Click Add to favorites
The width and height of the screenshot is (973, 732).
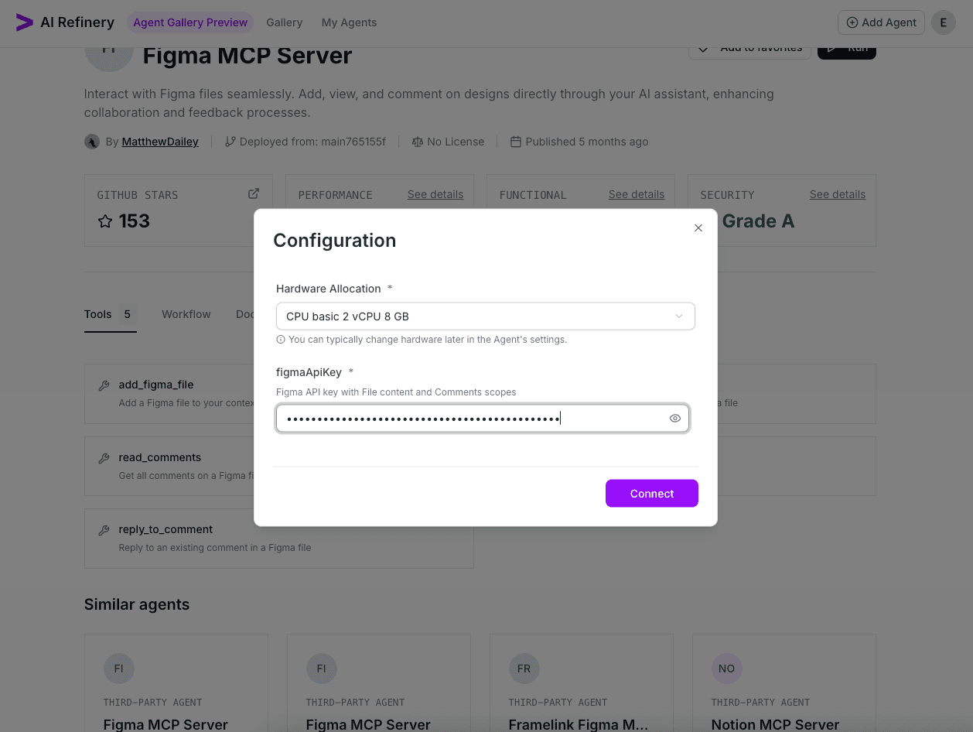pos(749,47)
